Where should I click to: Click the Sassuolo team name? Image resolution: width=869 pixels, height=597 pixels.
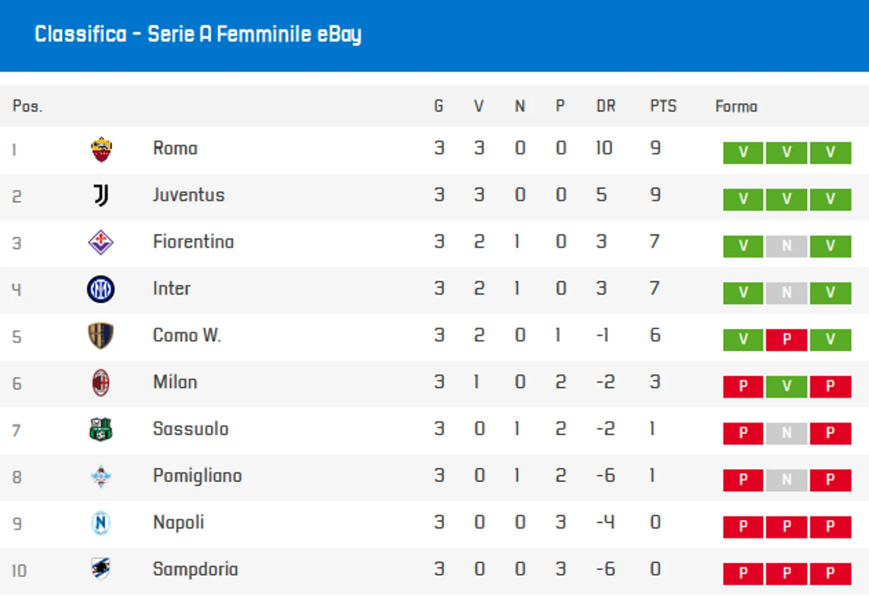point(190,429)
